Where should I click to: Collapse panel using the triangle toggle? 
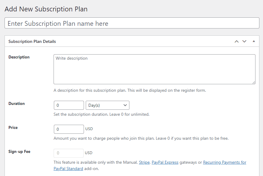point(254,41)
